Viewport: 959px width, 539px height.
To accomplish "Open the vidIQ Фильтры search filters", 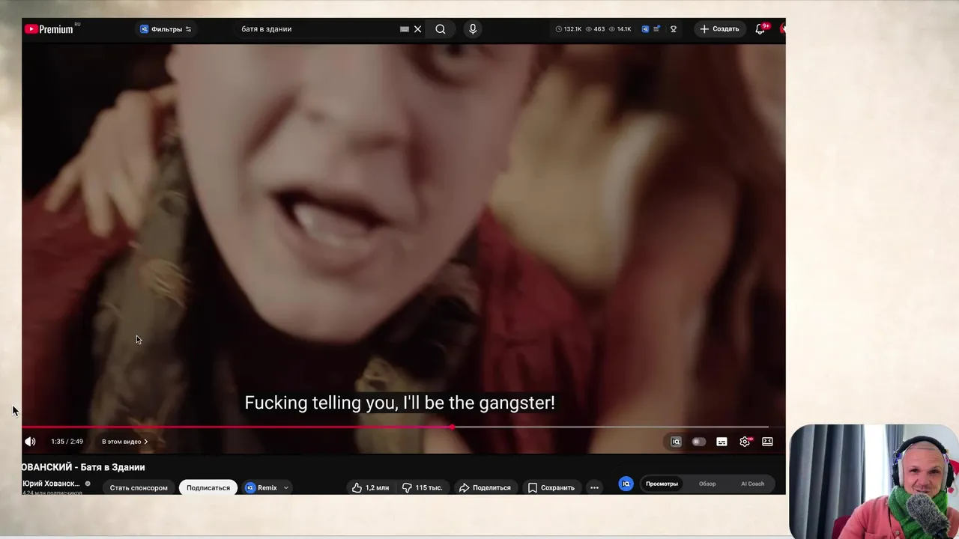I will (x=166, y=29).
